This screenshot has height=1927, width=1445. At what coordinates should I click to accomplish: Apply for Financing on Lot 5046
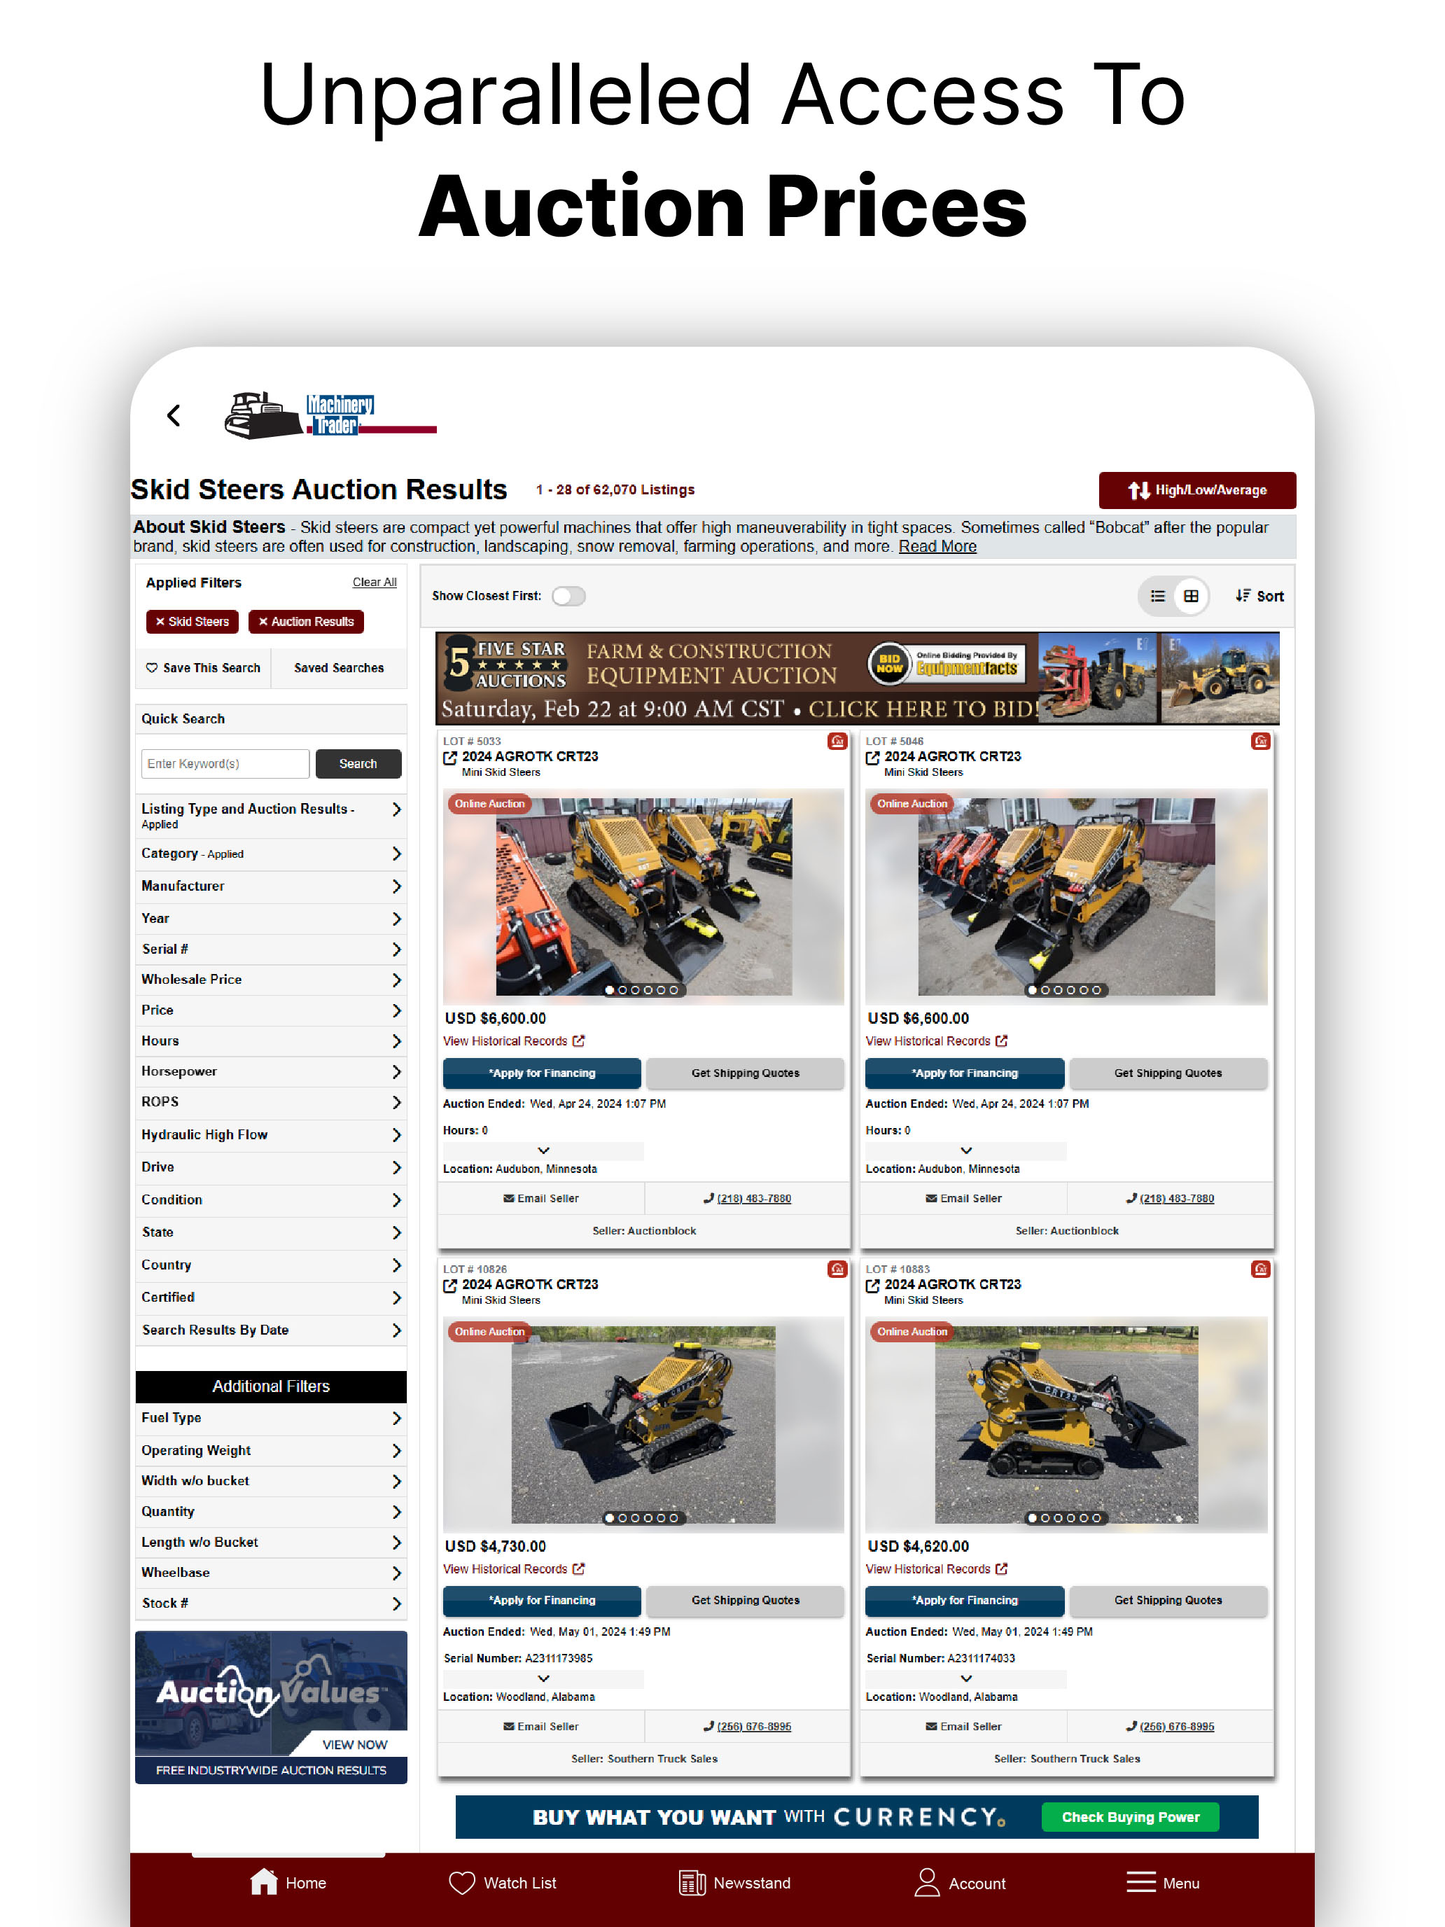click(964, 1073)
